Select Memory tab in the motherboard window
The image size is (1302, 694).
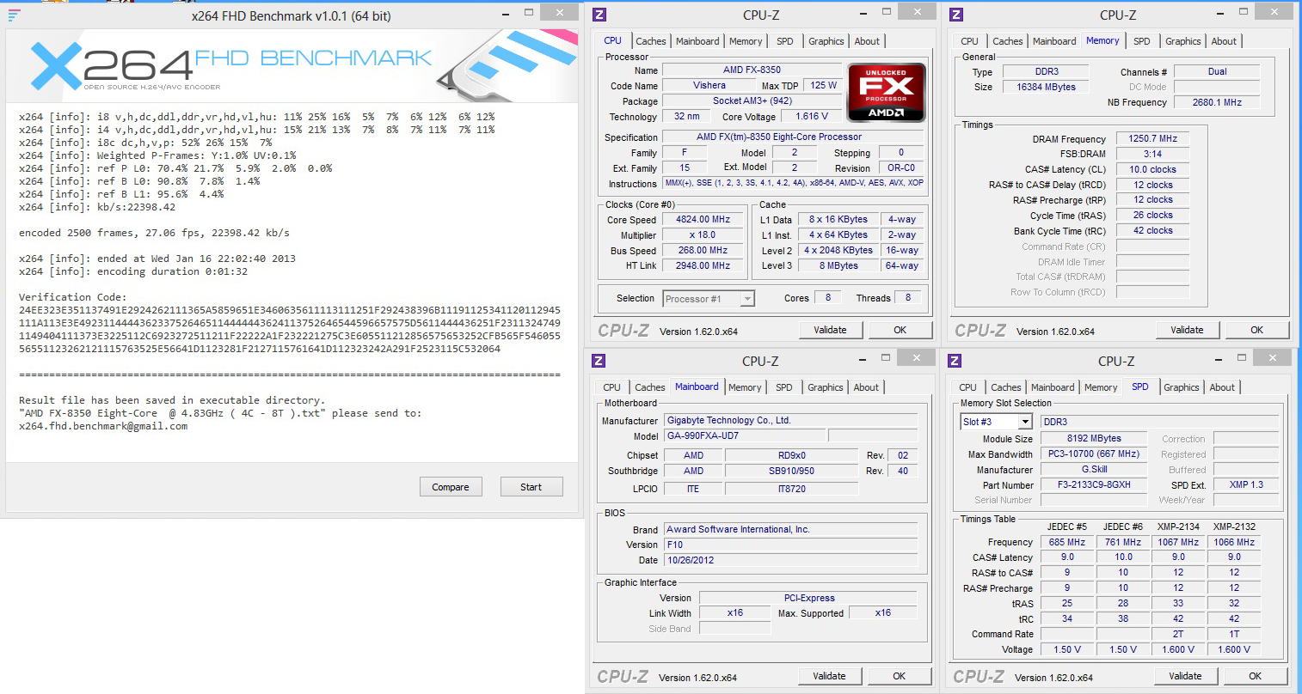(x=745, y=387)
